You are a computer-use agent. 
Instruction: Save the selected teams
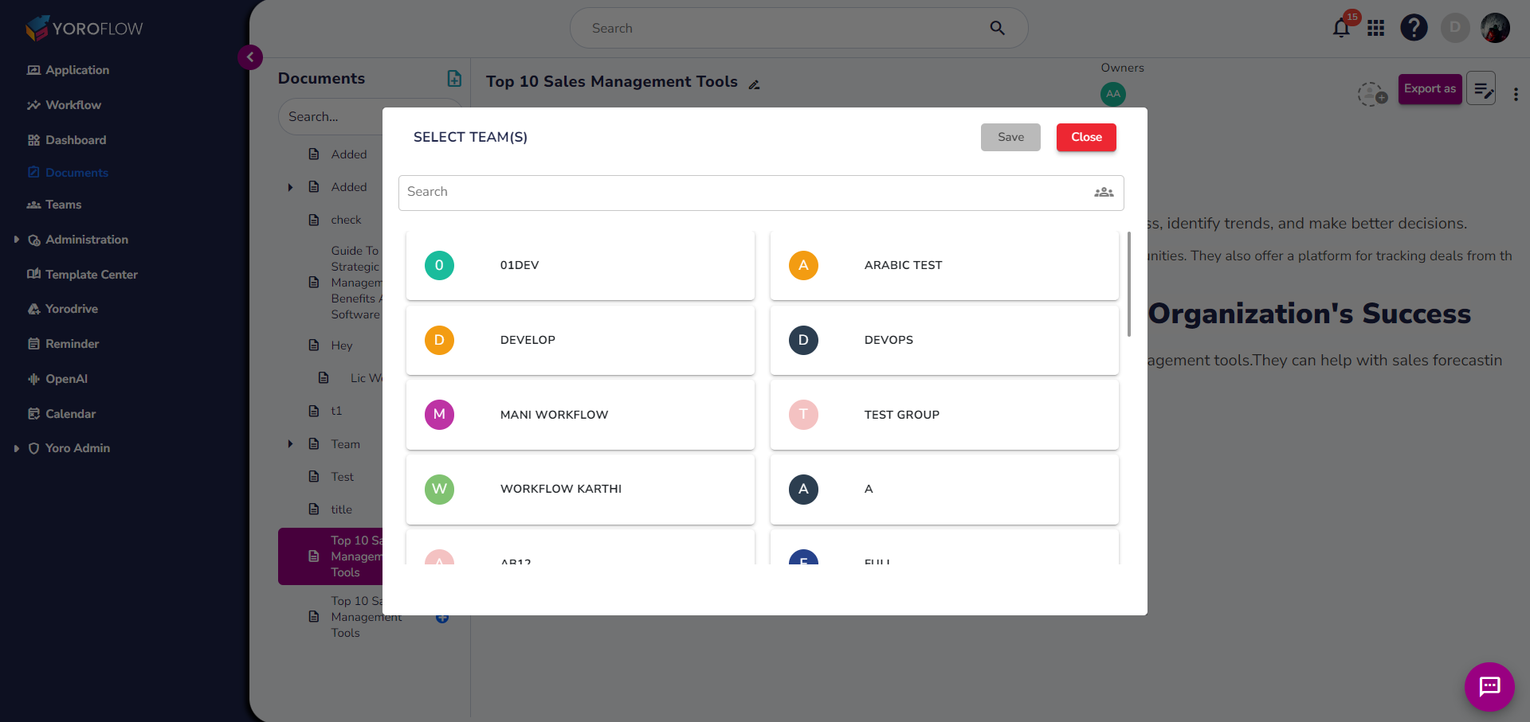coord(1010,137)
